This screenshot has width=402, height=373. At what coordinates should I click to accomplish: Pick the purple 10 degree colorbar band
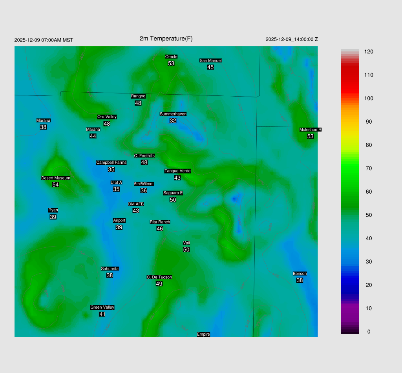(x=350, y=308)
